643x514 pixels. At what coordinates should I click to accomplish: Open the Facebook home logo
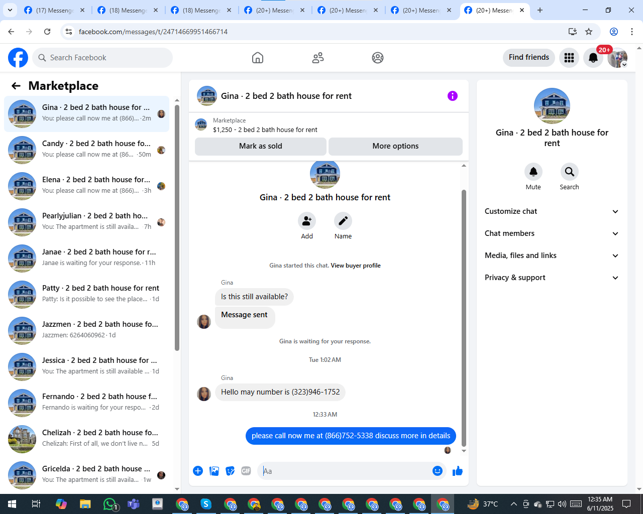tap(18, 58)
